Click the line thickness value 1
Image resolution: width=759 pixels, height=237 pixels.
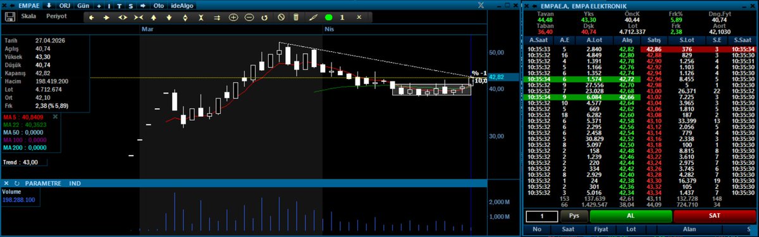[x=343, y=17]
